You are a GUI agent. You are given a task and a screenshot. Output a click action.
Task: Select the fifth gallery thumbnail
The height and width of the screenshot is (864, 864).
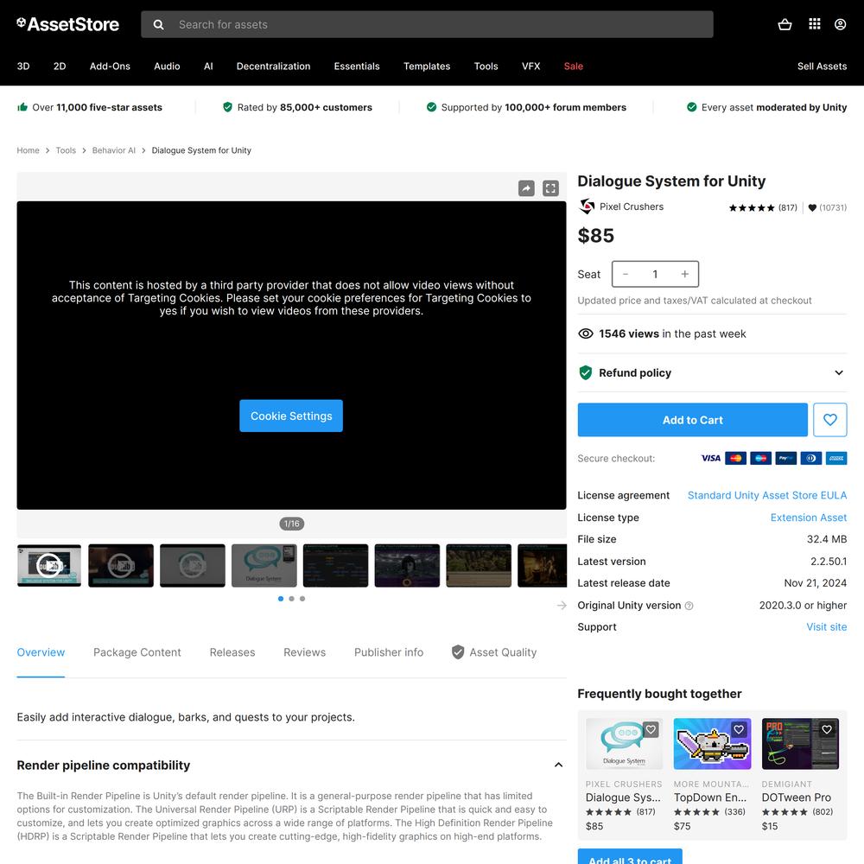click(335, 565)
